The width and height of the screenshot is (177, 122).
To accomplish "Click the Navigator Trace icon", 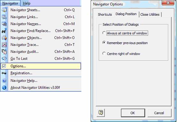I will 4,45.
